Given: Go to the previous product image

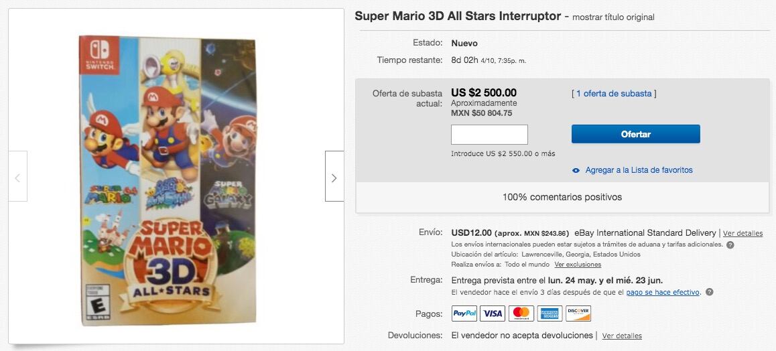Looking at the screenshot, I should click(x=18, y=176).
